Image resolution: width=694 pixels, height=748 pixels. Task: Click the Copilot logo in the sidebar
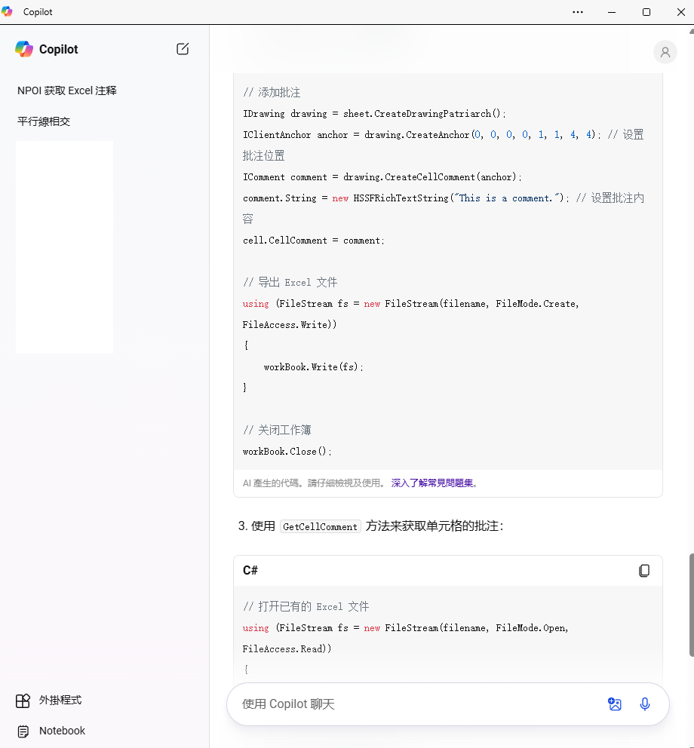coord(24,49)
